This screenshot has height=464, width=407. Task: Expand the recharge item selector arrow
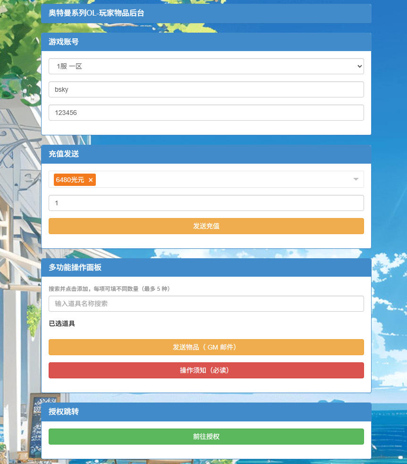(356, 179)
